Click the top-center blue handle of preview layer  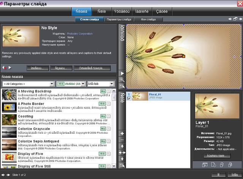click(184, 25)
